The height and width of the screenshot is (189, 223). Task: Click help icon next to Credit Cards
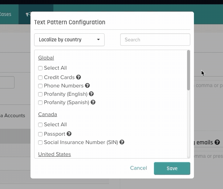click(78, 77)
